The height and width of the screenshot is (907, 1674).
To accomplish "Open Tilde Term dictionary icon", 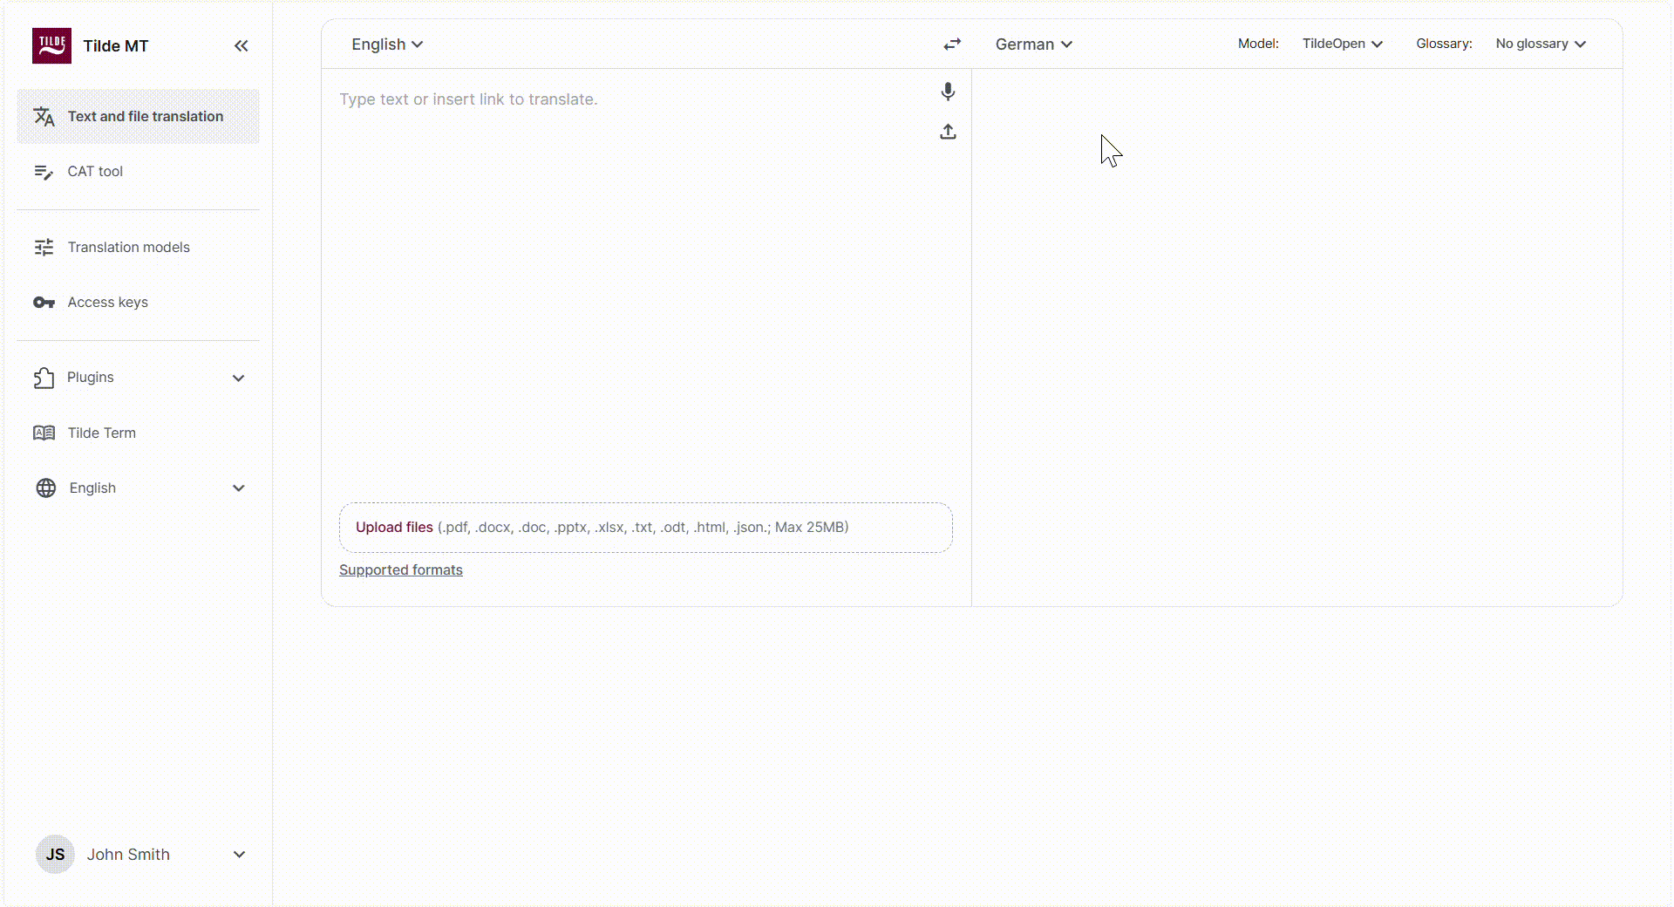I will coord(44,433).
